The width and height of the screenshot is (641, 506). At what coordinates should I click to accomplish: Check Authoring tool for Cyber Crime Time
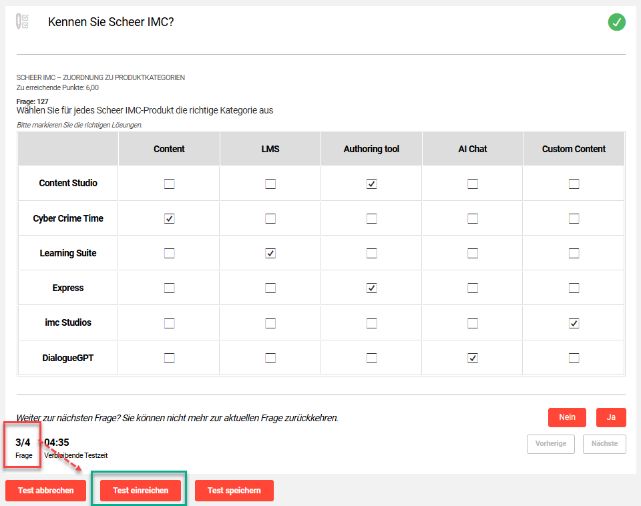(372, 219)
